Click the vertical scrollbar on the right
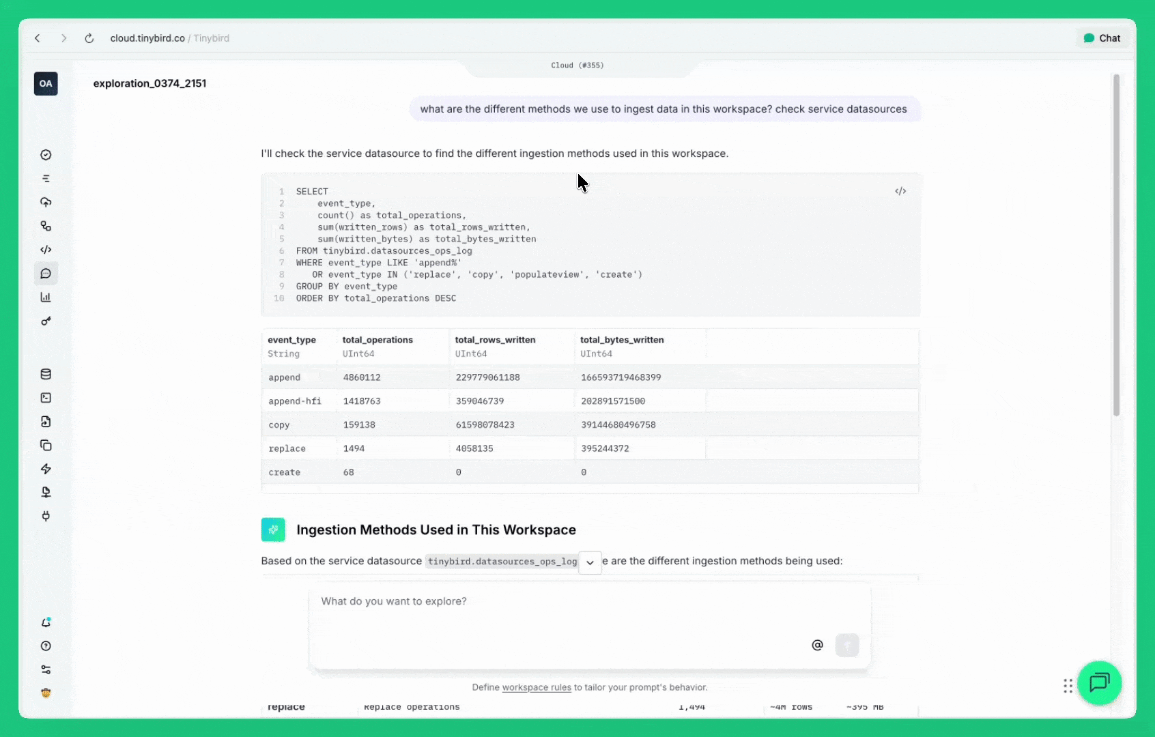The width and height of the screenshot is (1155, 737). point(1116,246)
